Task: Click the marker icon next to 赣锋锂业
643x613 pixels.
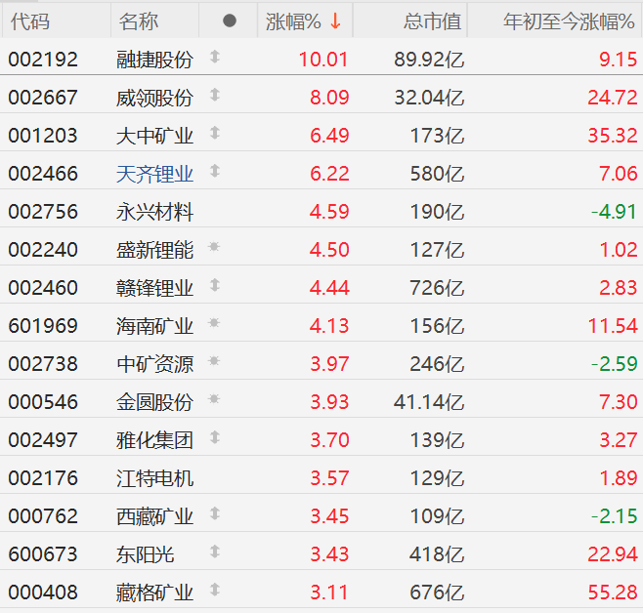Action: point(215,285)
